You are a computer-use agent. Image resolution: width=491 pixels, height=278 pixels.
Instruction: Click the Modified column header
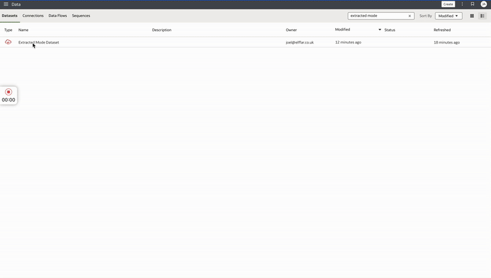342,29
